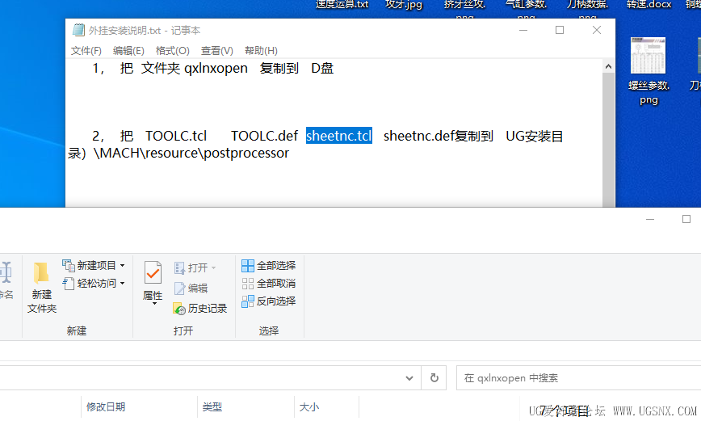Click the Explorer refresh button
This screenshot has height=421, width=701.
tap(434, 378)
